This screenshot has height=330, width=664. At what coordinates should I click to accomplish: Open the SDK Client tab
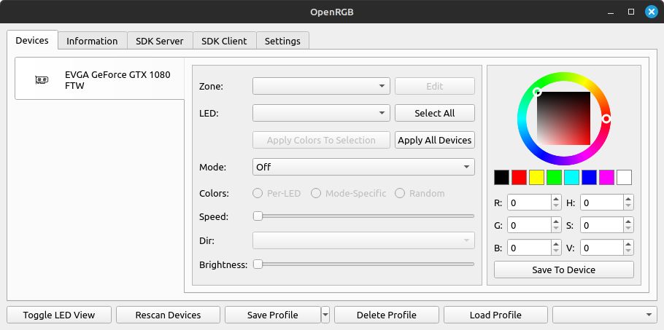click(224, 41)
